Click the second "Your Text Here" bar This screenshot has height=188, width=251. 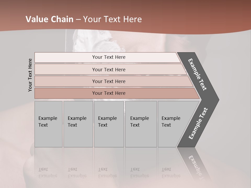click(x=109, y=69)
